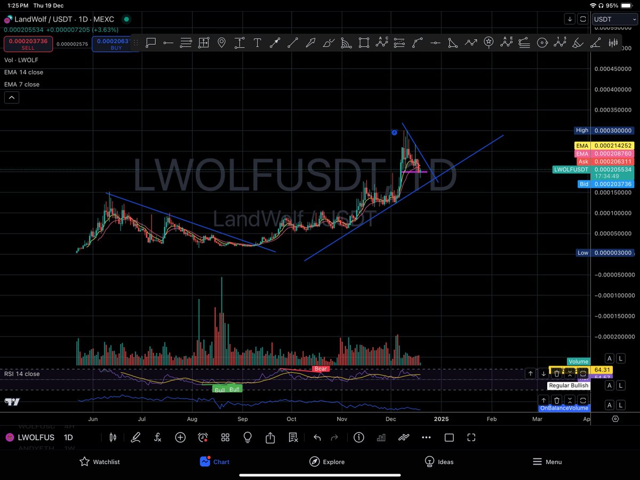The width and height of the screenshot is (640, 480).
Task: Enter fullscreen mode with the corners icon
Action: 471,437
